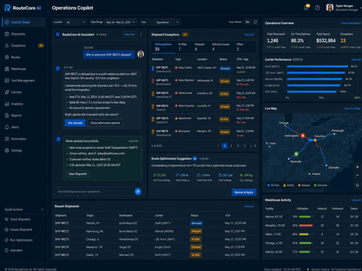Click the red delayed marker near Indianapolis
Viewport: 362px width, 271px height.
(x=303, y=135)
